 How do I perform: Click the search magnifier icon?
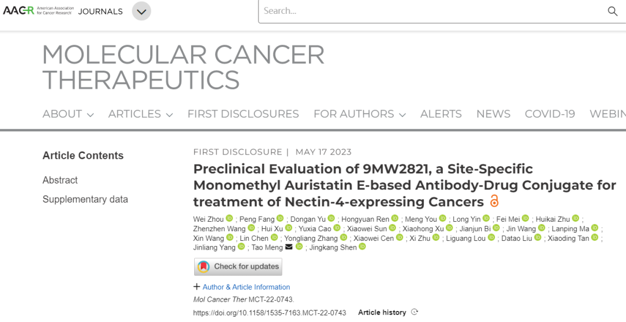tap(612, 11)
